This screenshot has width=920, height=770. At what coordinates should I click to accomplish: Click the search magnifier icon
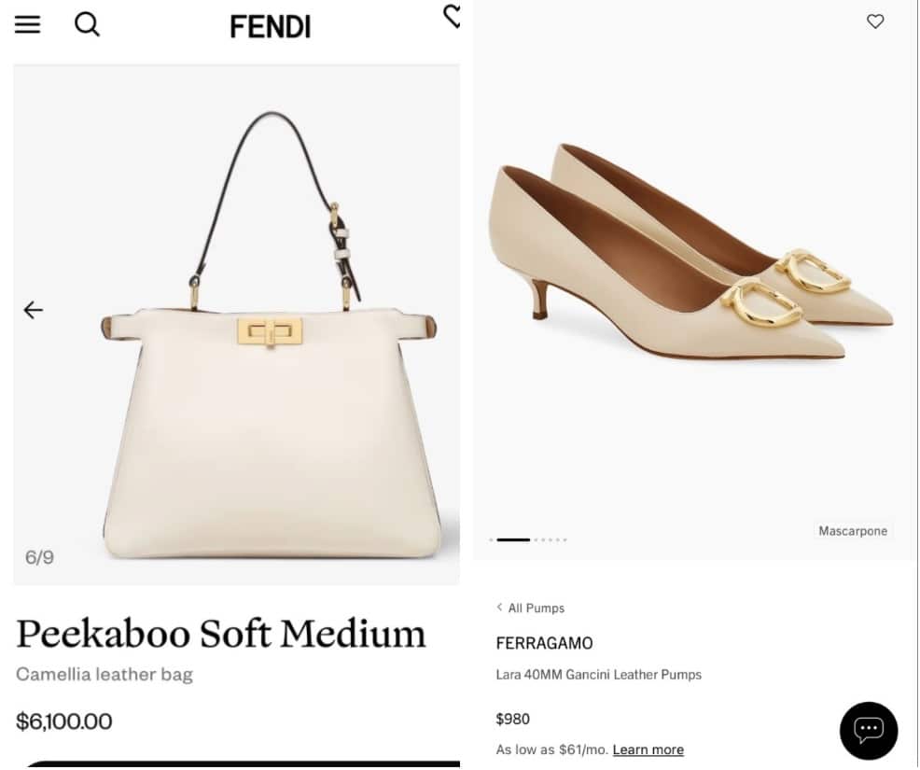pos(87,25)
